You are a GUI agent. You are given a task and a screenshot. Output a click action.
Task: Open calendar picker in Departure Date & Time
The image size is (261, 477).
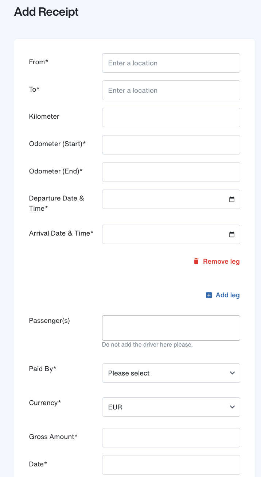(x=232, y=199)
